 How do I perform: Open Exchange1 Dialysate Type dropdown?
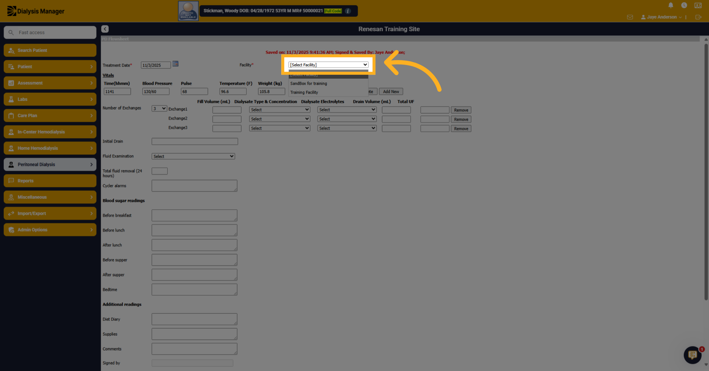point(279,110)
